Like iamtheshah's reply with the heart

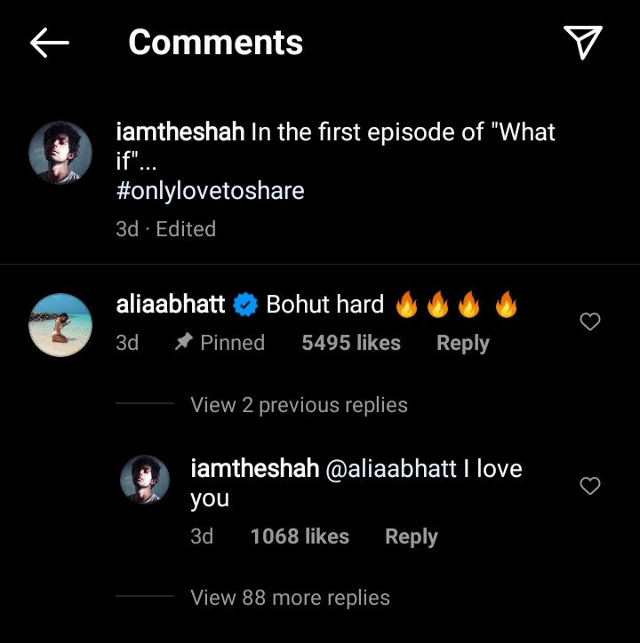click(x=590, y=486)
